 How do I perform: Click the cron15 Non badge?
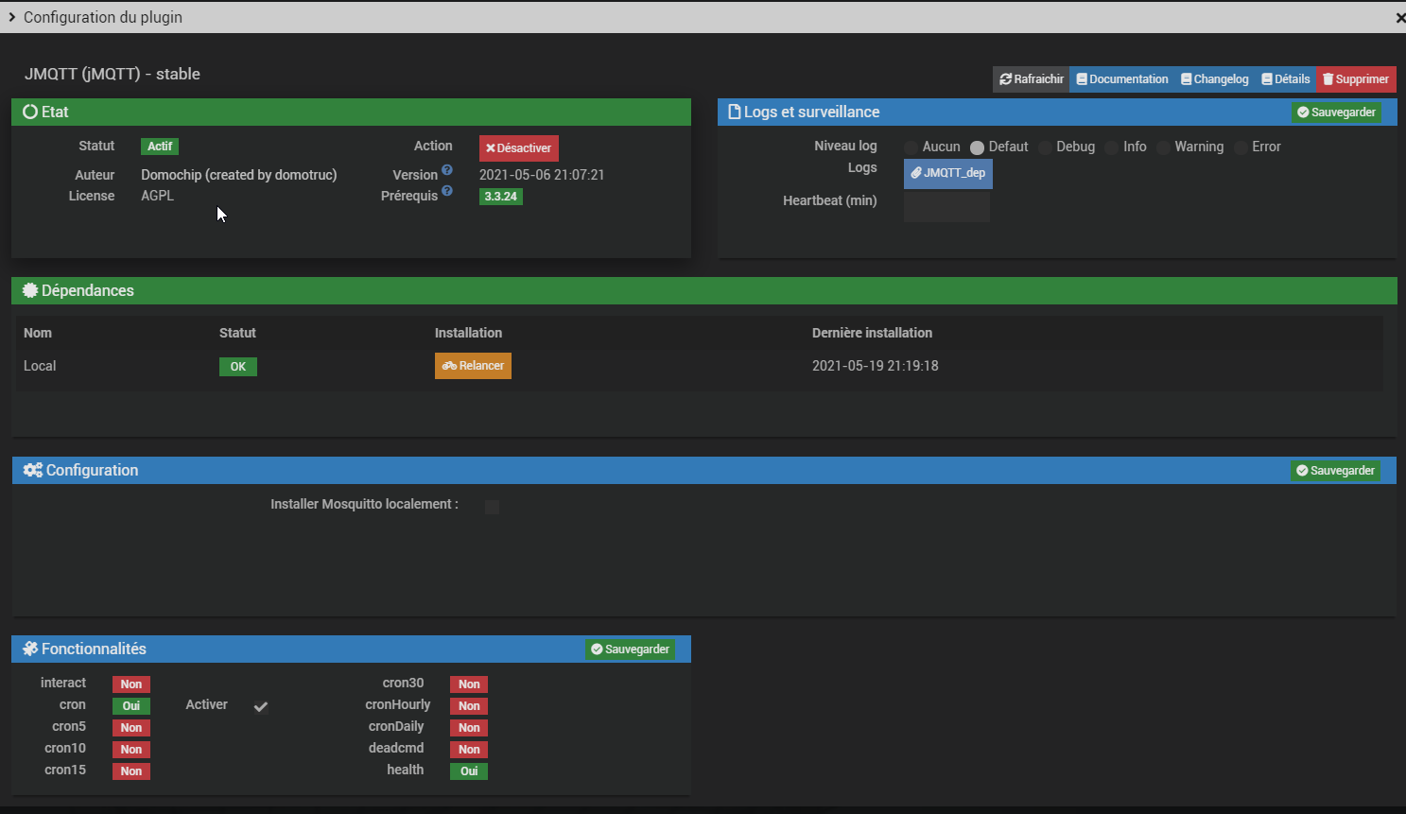tap(131, 771)
